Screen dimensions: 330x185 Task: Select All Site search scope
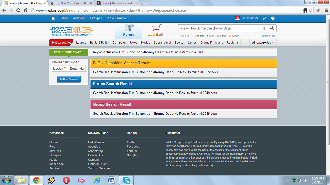point(200,36)
